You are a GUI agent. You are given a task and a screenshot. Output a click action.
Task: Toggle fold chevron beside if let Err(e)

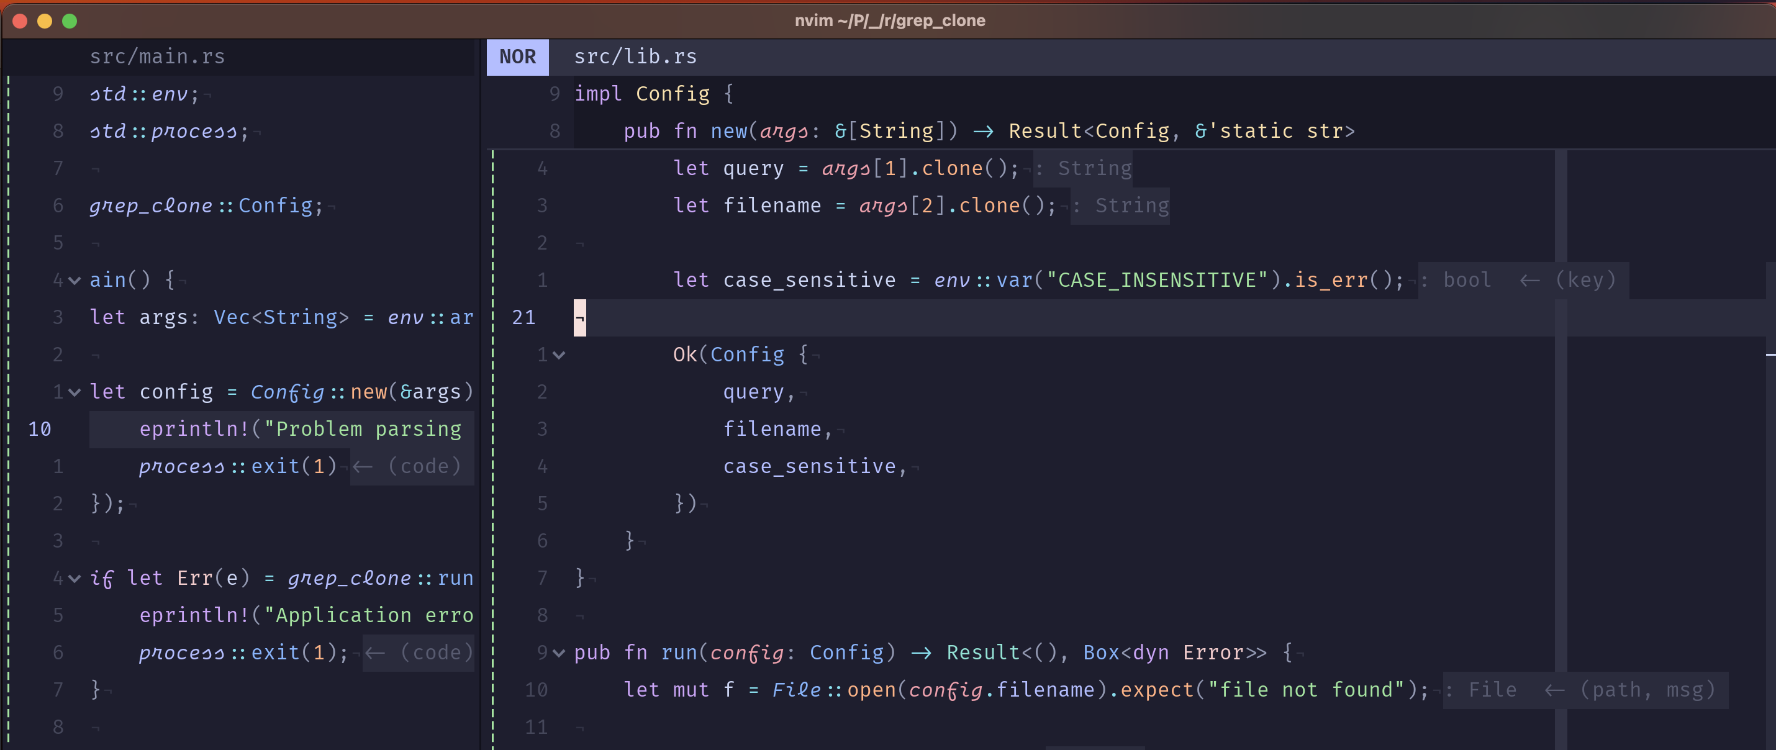[75, 579]
